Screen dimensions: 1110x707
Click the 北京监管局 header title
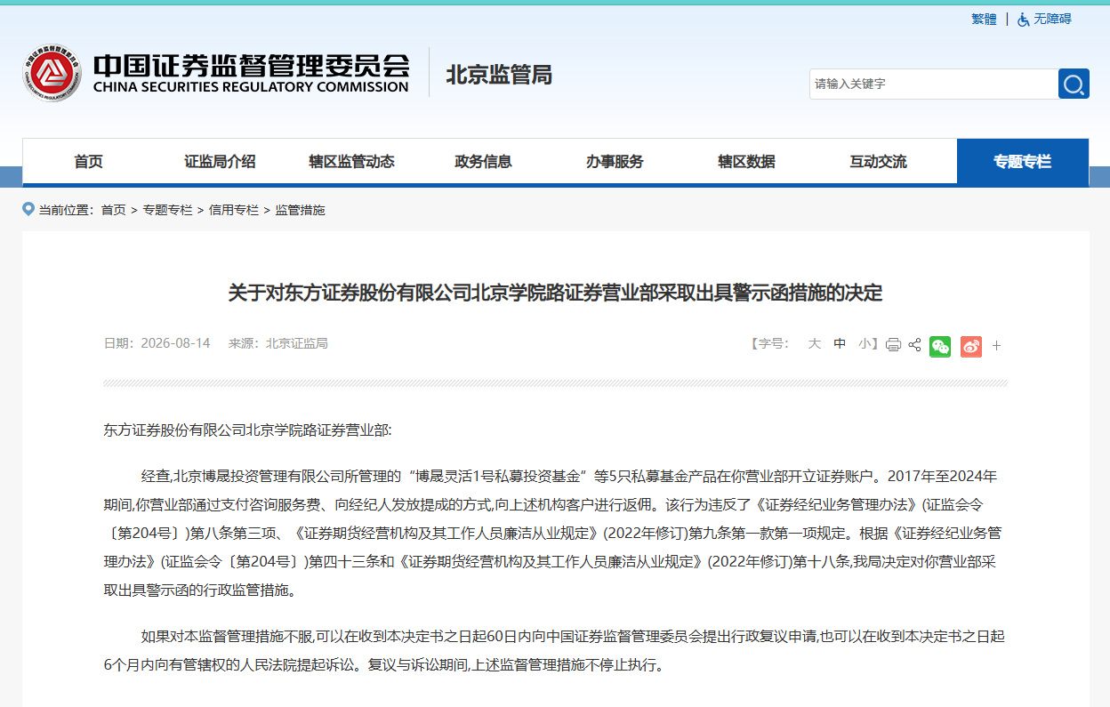(x=499, y=75)
